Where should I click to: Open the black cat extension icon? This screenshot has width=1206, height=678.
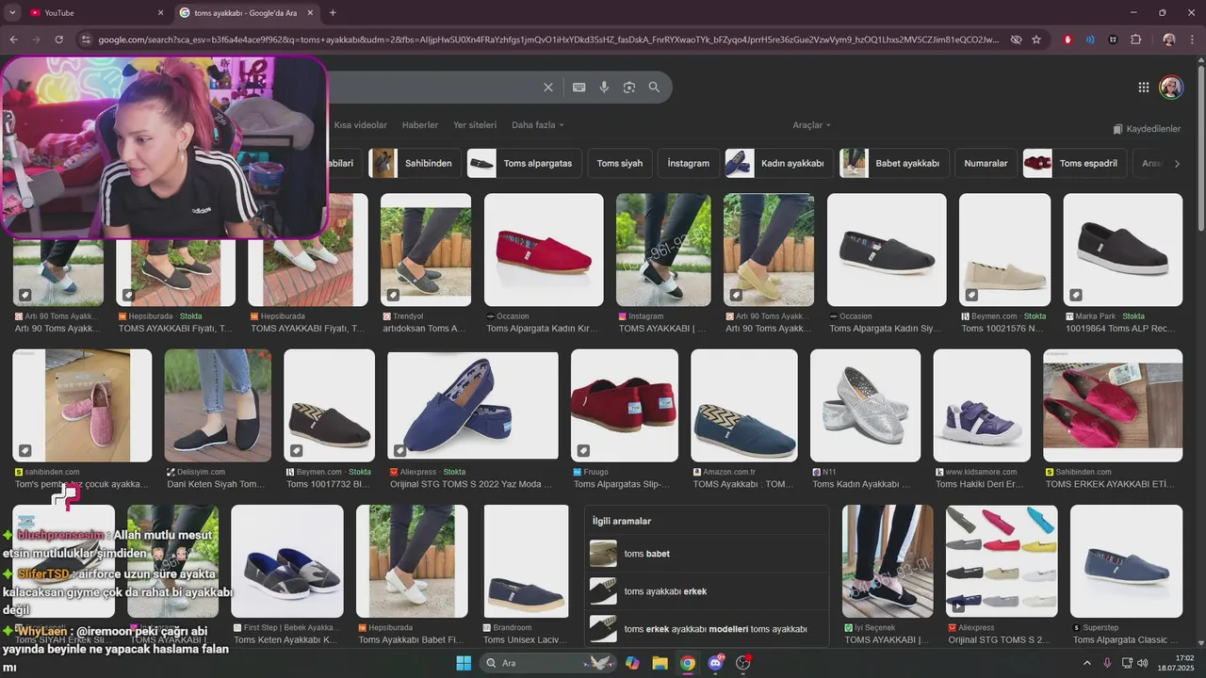click(x=1113, y=40)
